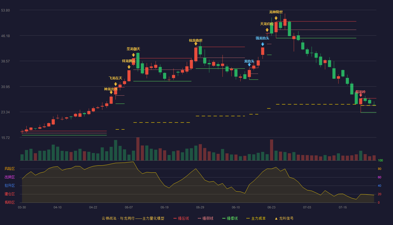The image size is (393, 225).
Task: Toggle the 主力成本 legend series
Action: pos(256,218)
